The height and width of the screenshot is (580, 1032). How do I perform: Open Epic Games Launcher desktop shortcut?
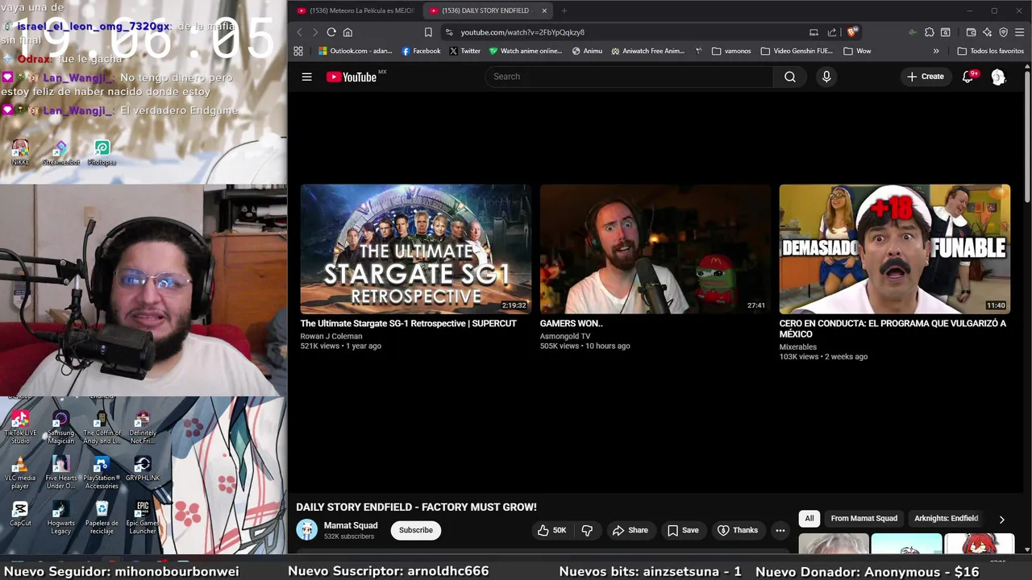[143, 518]
